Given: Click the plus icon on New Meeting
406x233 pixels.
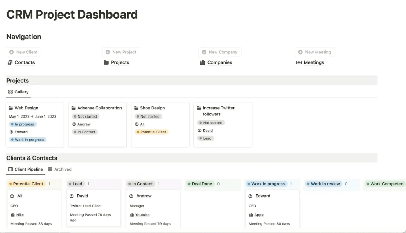Looking at the screenshot, I should click(x=300, y=52).
